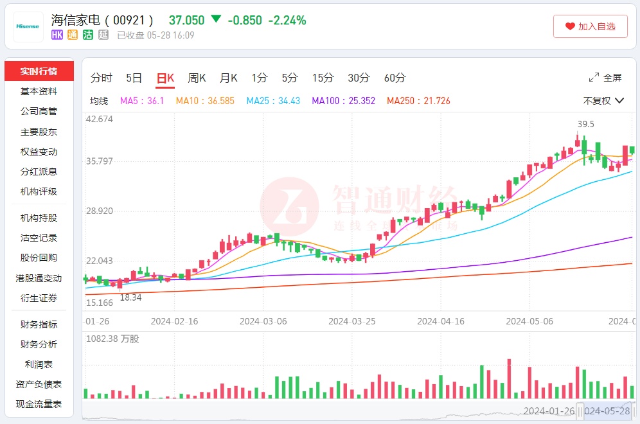Click the fullscreen arrows icon
The height and width of the screenshot is (424, 640).
(x=594, y=78)
